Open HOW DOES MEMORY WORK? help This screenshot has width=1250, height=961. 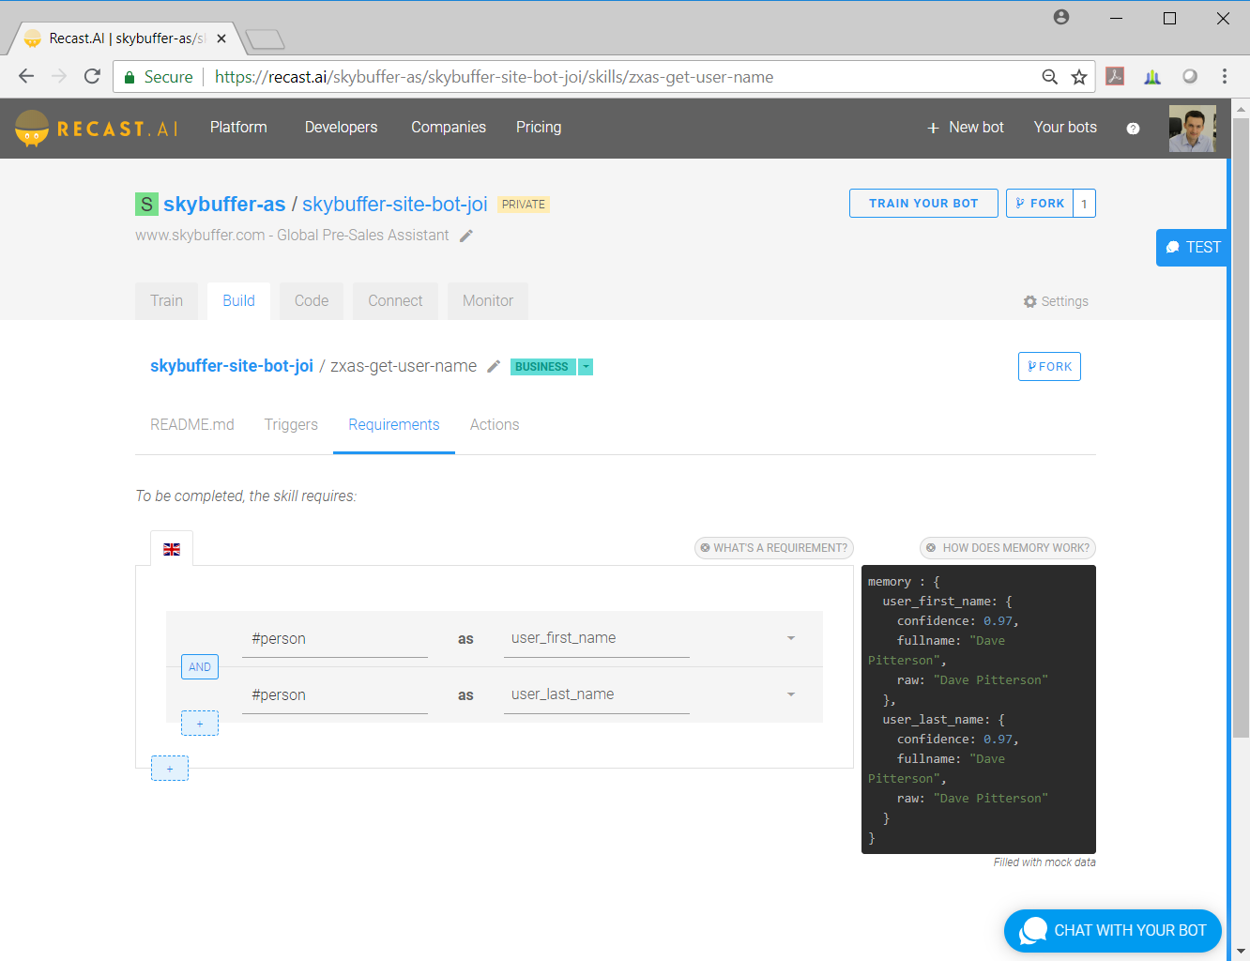click(x=1008, y=548)
